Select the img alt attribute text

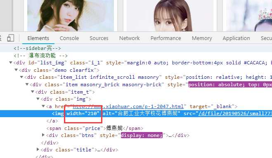pyautogui.click(x=142, y=113)
